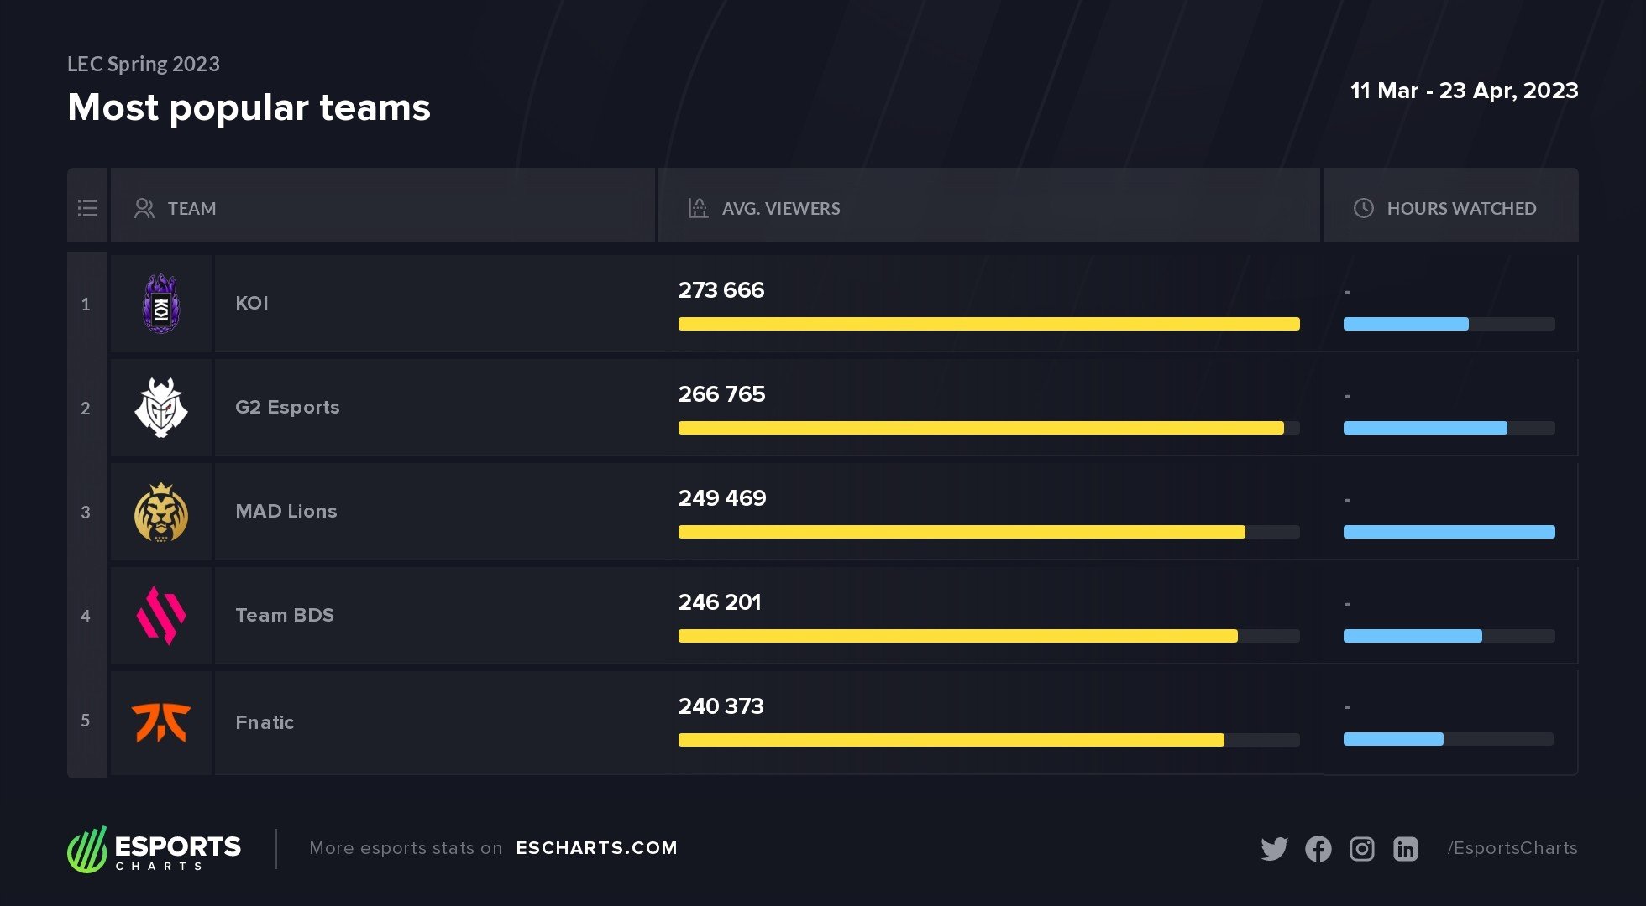Select the G2 Esports samurai logo
Image resolution: width=1646 pixels, height=906 pixels.
(x=161, y=408)
